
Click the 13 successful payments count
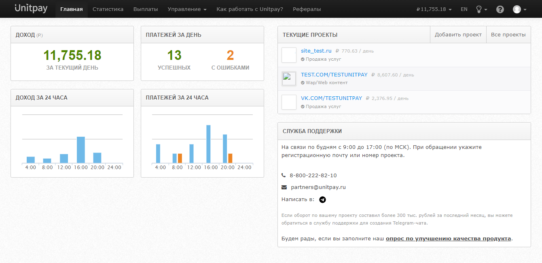click(174, 55)
